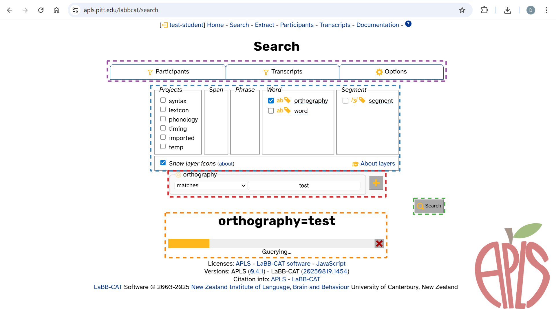This screenshot has width=556, height=309.
Task: Click the graduation cap About layers icon
Action: pos(355,164)
